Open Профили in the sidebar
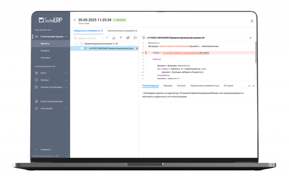The height and width of the screenshot is (177, 289). tap(45, 51)
